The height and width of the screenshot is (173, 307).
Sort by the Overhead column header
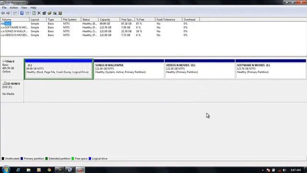pos(191,20)
